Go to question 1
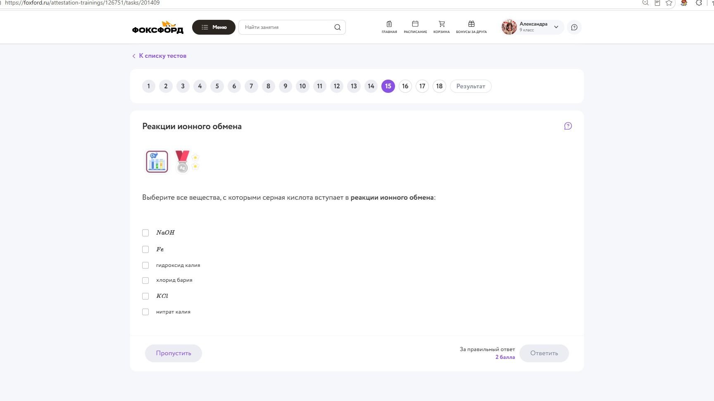Image resolution: width=714 pixels, height=401 pixels. 149,86
